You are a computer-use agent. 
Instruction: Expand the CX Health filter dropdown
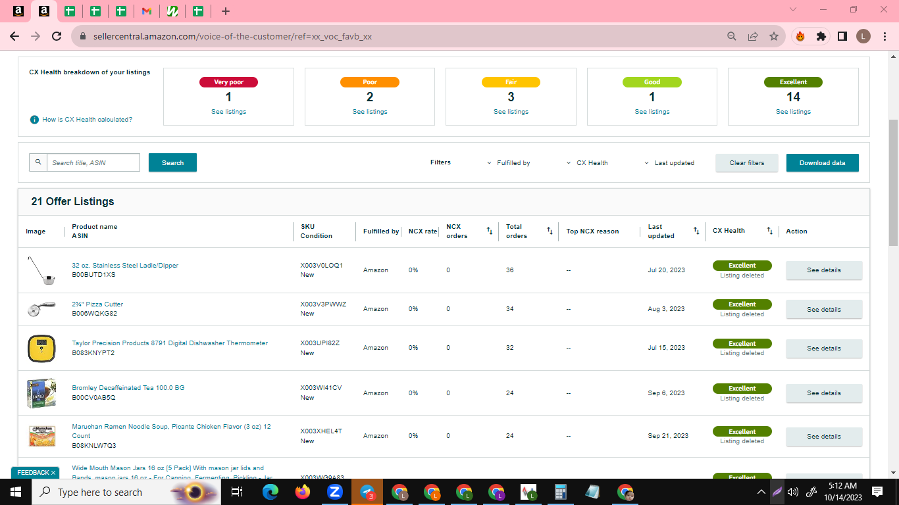pyautogui.click(x=587, y=163)
